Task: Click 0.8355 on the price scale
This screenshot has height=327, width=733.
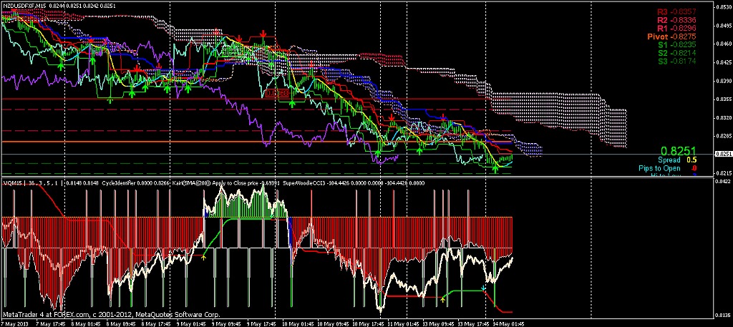Action: click(x=723, y=99)
